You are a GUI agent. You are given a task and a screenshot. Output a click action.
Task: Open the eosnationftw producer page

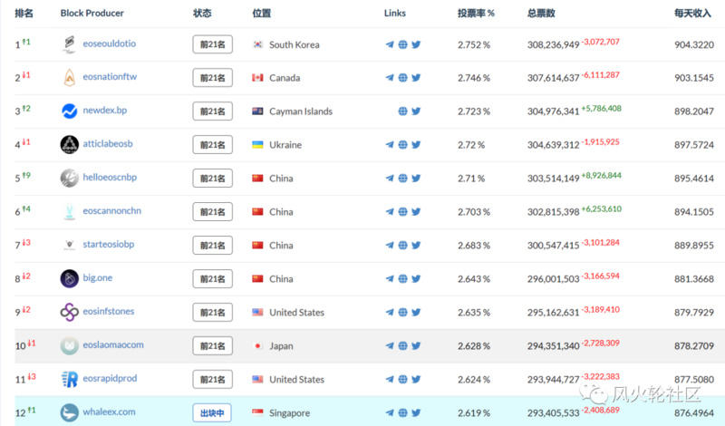(x=110, y=77)
